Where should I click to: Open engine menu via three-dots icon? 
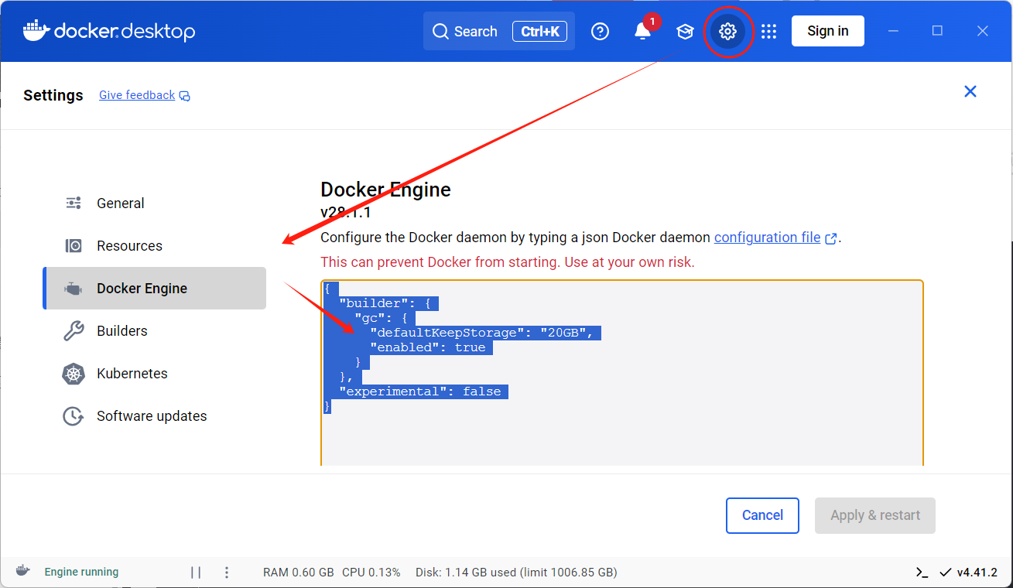(227, 573)
